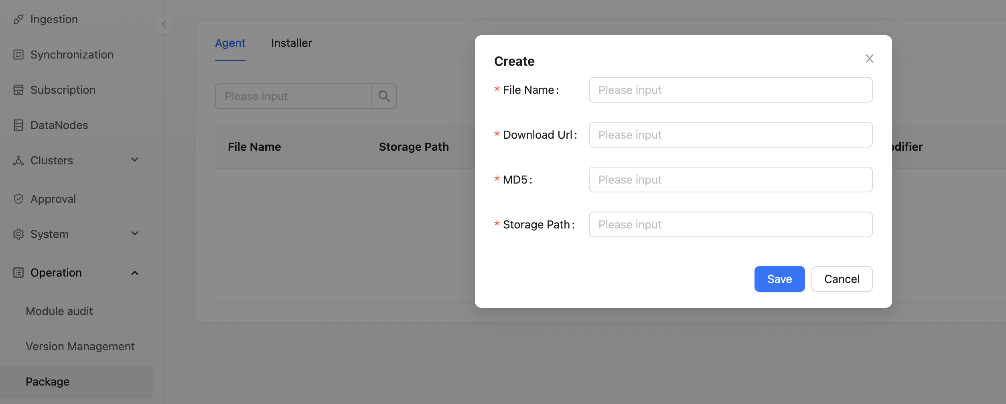The width and height of the screenshot is (1006, 404).
Task: Switch to the Installer tab
Action: click(x=291, y=43)
